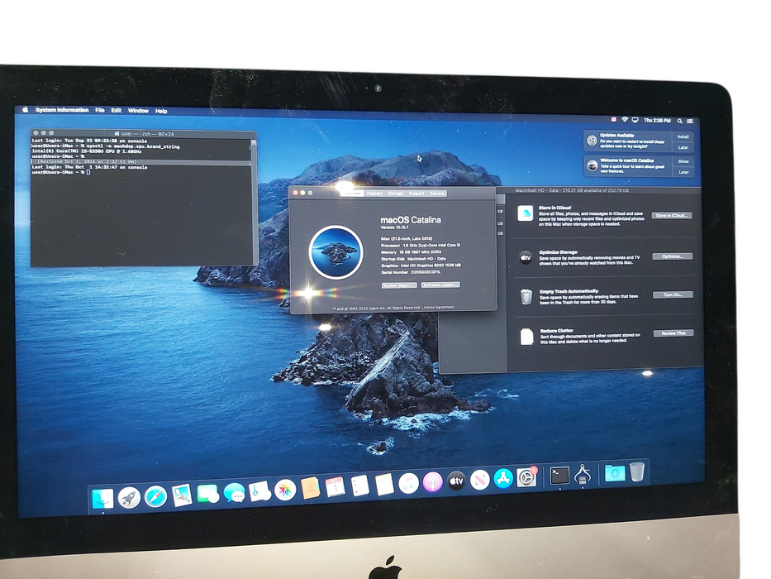Open the License Agreement link
Image resolution: width=771 pixels, height=579 pixels.
[438, 307]
